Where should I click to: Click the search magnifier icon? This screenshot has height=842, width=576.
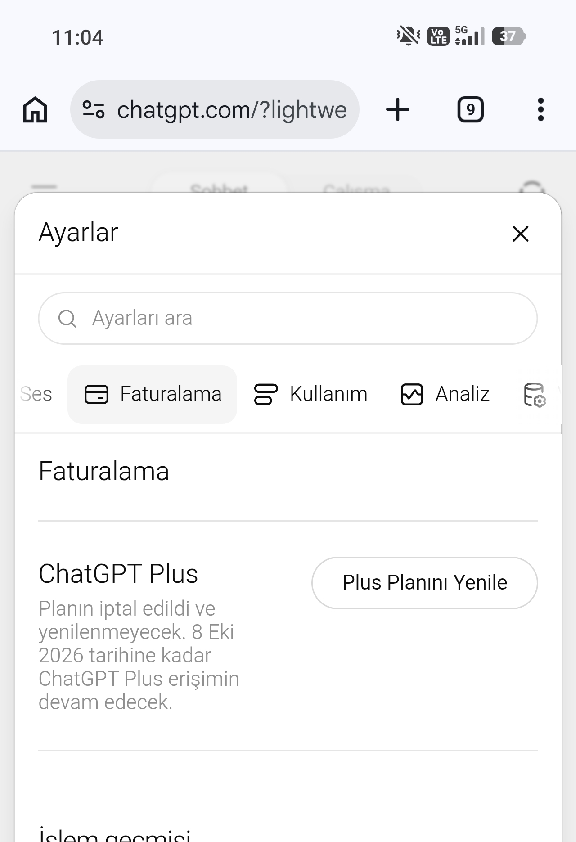(x=67, y=318)
